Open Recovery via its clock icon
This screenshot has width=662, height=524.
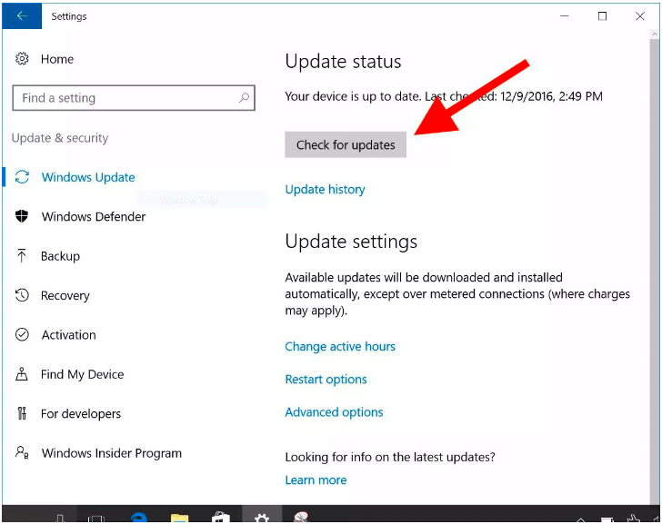22,295
